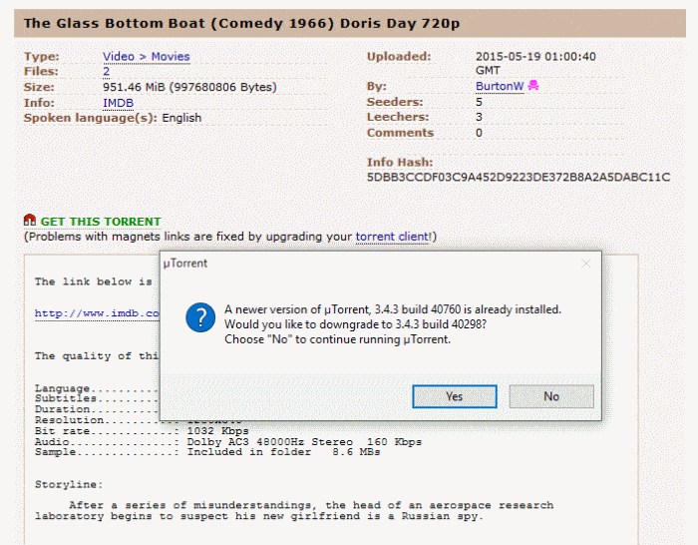Click the Comments count 0
698x545 pixels.
pyautogui.click(x=479, y=133)
